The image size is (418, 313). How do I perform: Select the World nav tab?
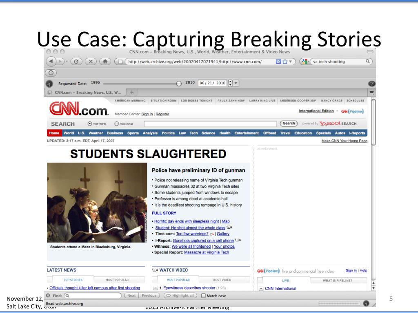pyautogui.click(x=69, y=133)
